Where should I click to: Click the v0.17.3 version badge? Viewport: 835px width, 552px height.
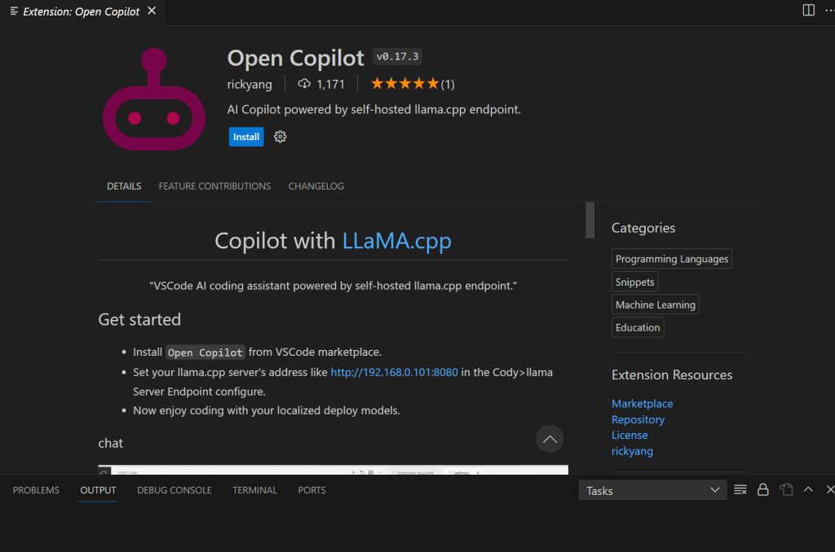[x=397, y=56]
